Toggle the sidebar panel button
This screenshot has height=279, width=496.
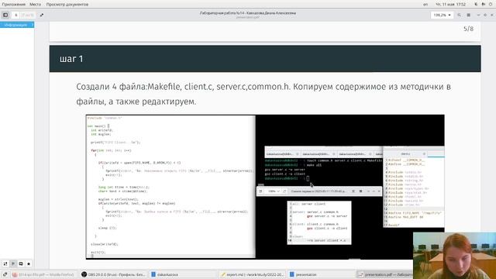click(5, 15)
